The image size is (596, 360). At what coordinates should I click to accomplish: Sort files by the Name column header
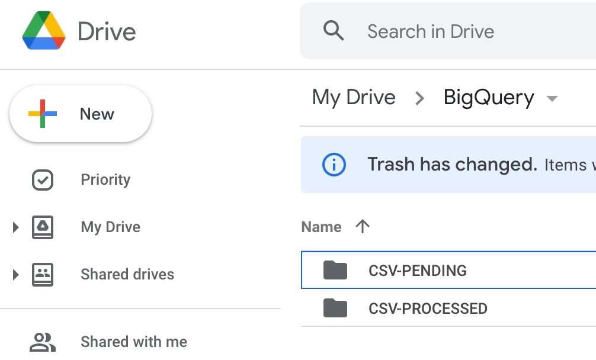322,227
